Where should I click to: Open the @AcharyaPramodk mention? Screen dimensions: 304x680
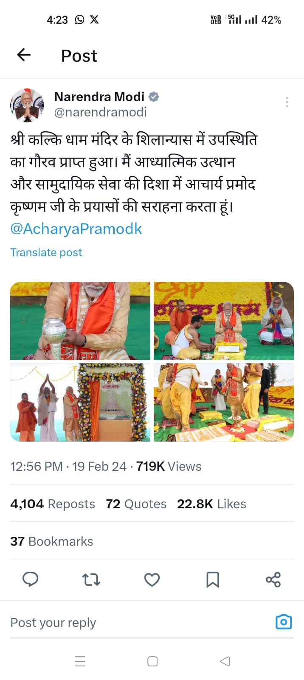point(76,229)
